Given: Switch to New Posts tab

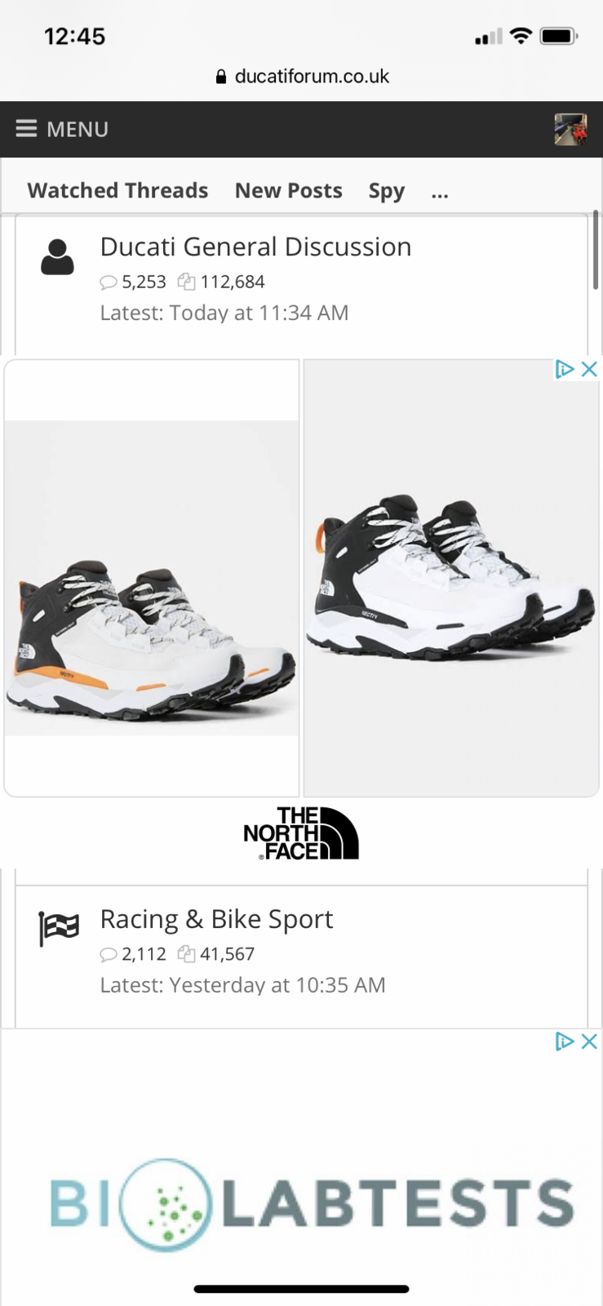Looking at the screenshot, I should [289, 190].
